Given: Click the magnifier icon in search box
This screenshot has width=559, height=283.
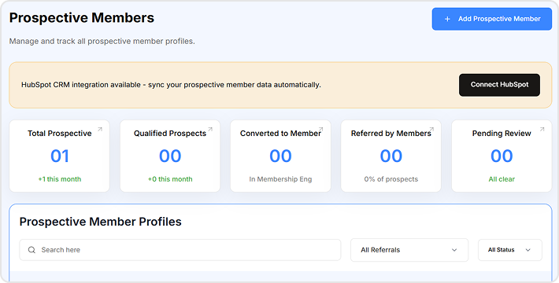Looking at the screenshot, I should click(x=31, y=250).
